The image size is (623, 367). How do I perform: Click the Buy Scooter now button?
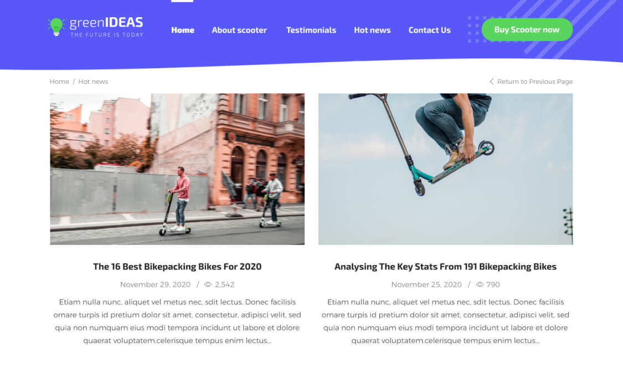(527, 29)
